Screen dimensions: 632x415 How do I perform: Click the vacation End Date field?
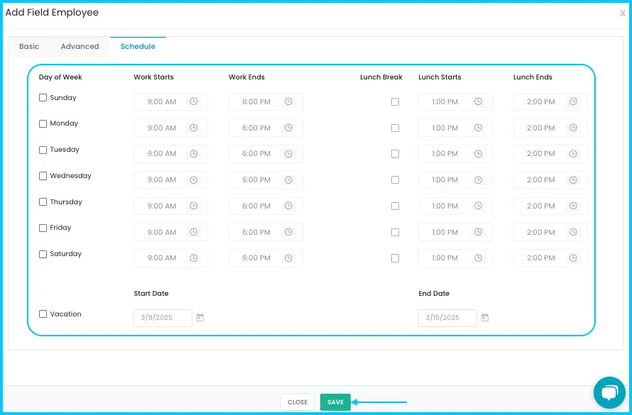click(447, 318)
